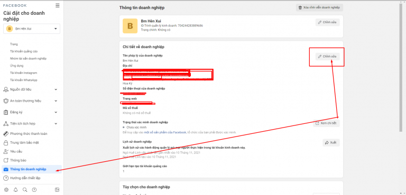Click the yellow B avatar in business selector
Viewport: 406px width, 195px height.
(10, 28)
